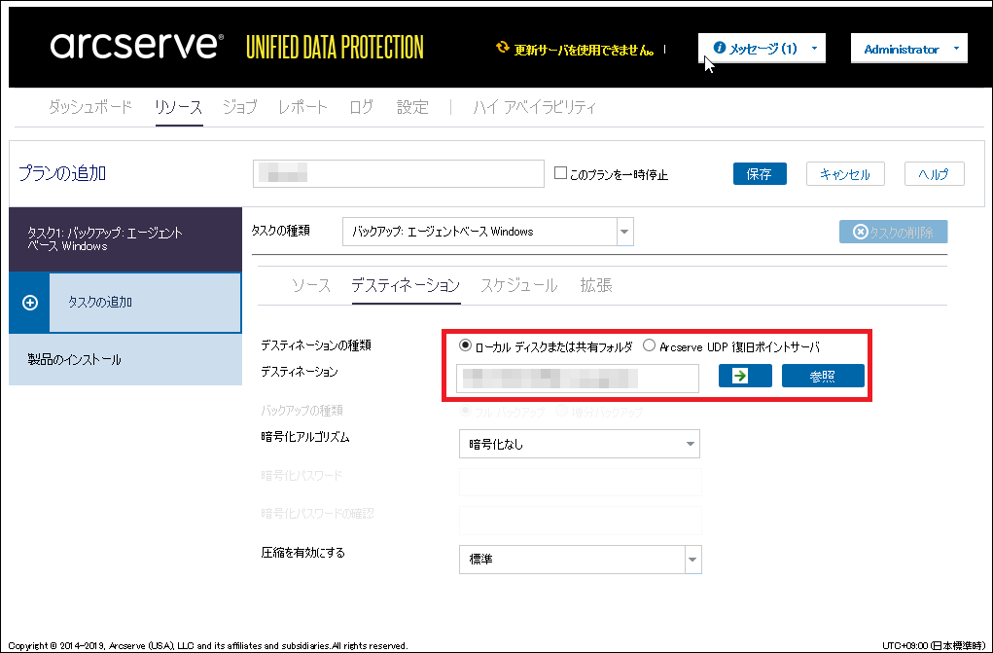The height and width of the screenshot is (653, 993).
Task: Click the update server warning icon
Action: [x=502, y=47]
